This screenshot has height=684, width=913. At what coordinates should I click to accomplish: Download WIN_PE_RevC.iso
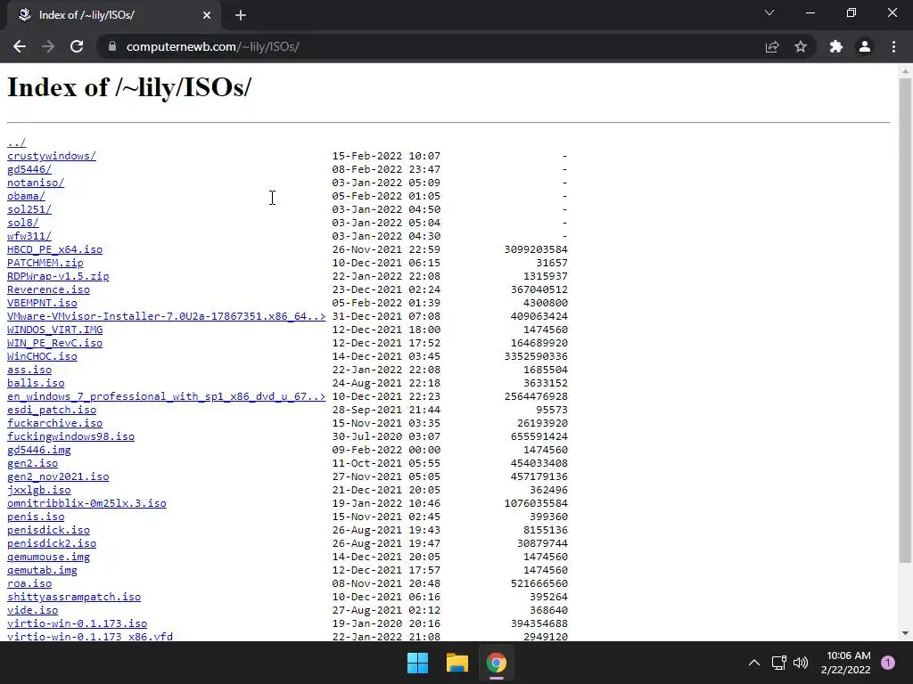click(x=54, y=343)
